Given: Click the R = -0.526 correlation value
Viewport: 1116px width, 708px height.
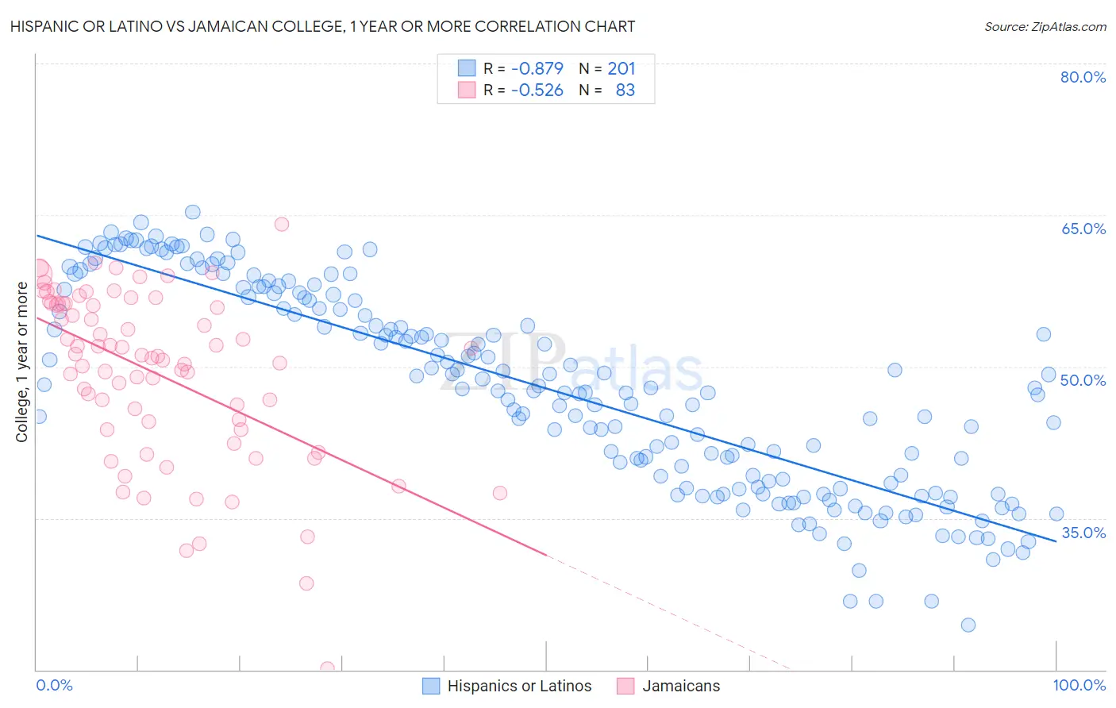Looking at the screenshot, I should 524,90.
